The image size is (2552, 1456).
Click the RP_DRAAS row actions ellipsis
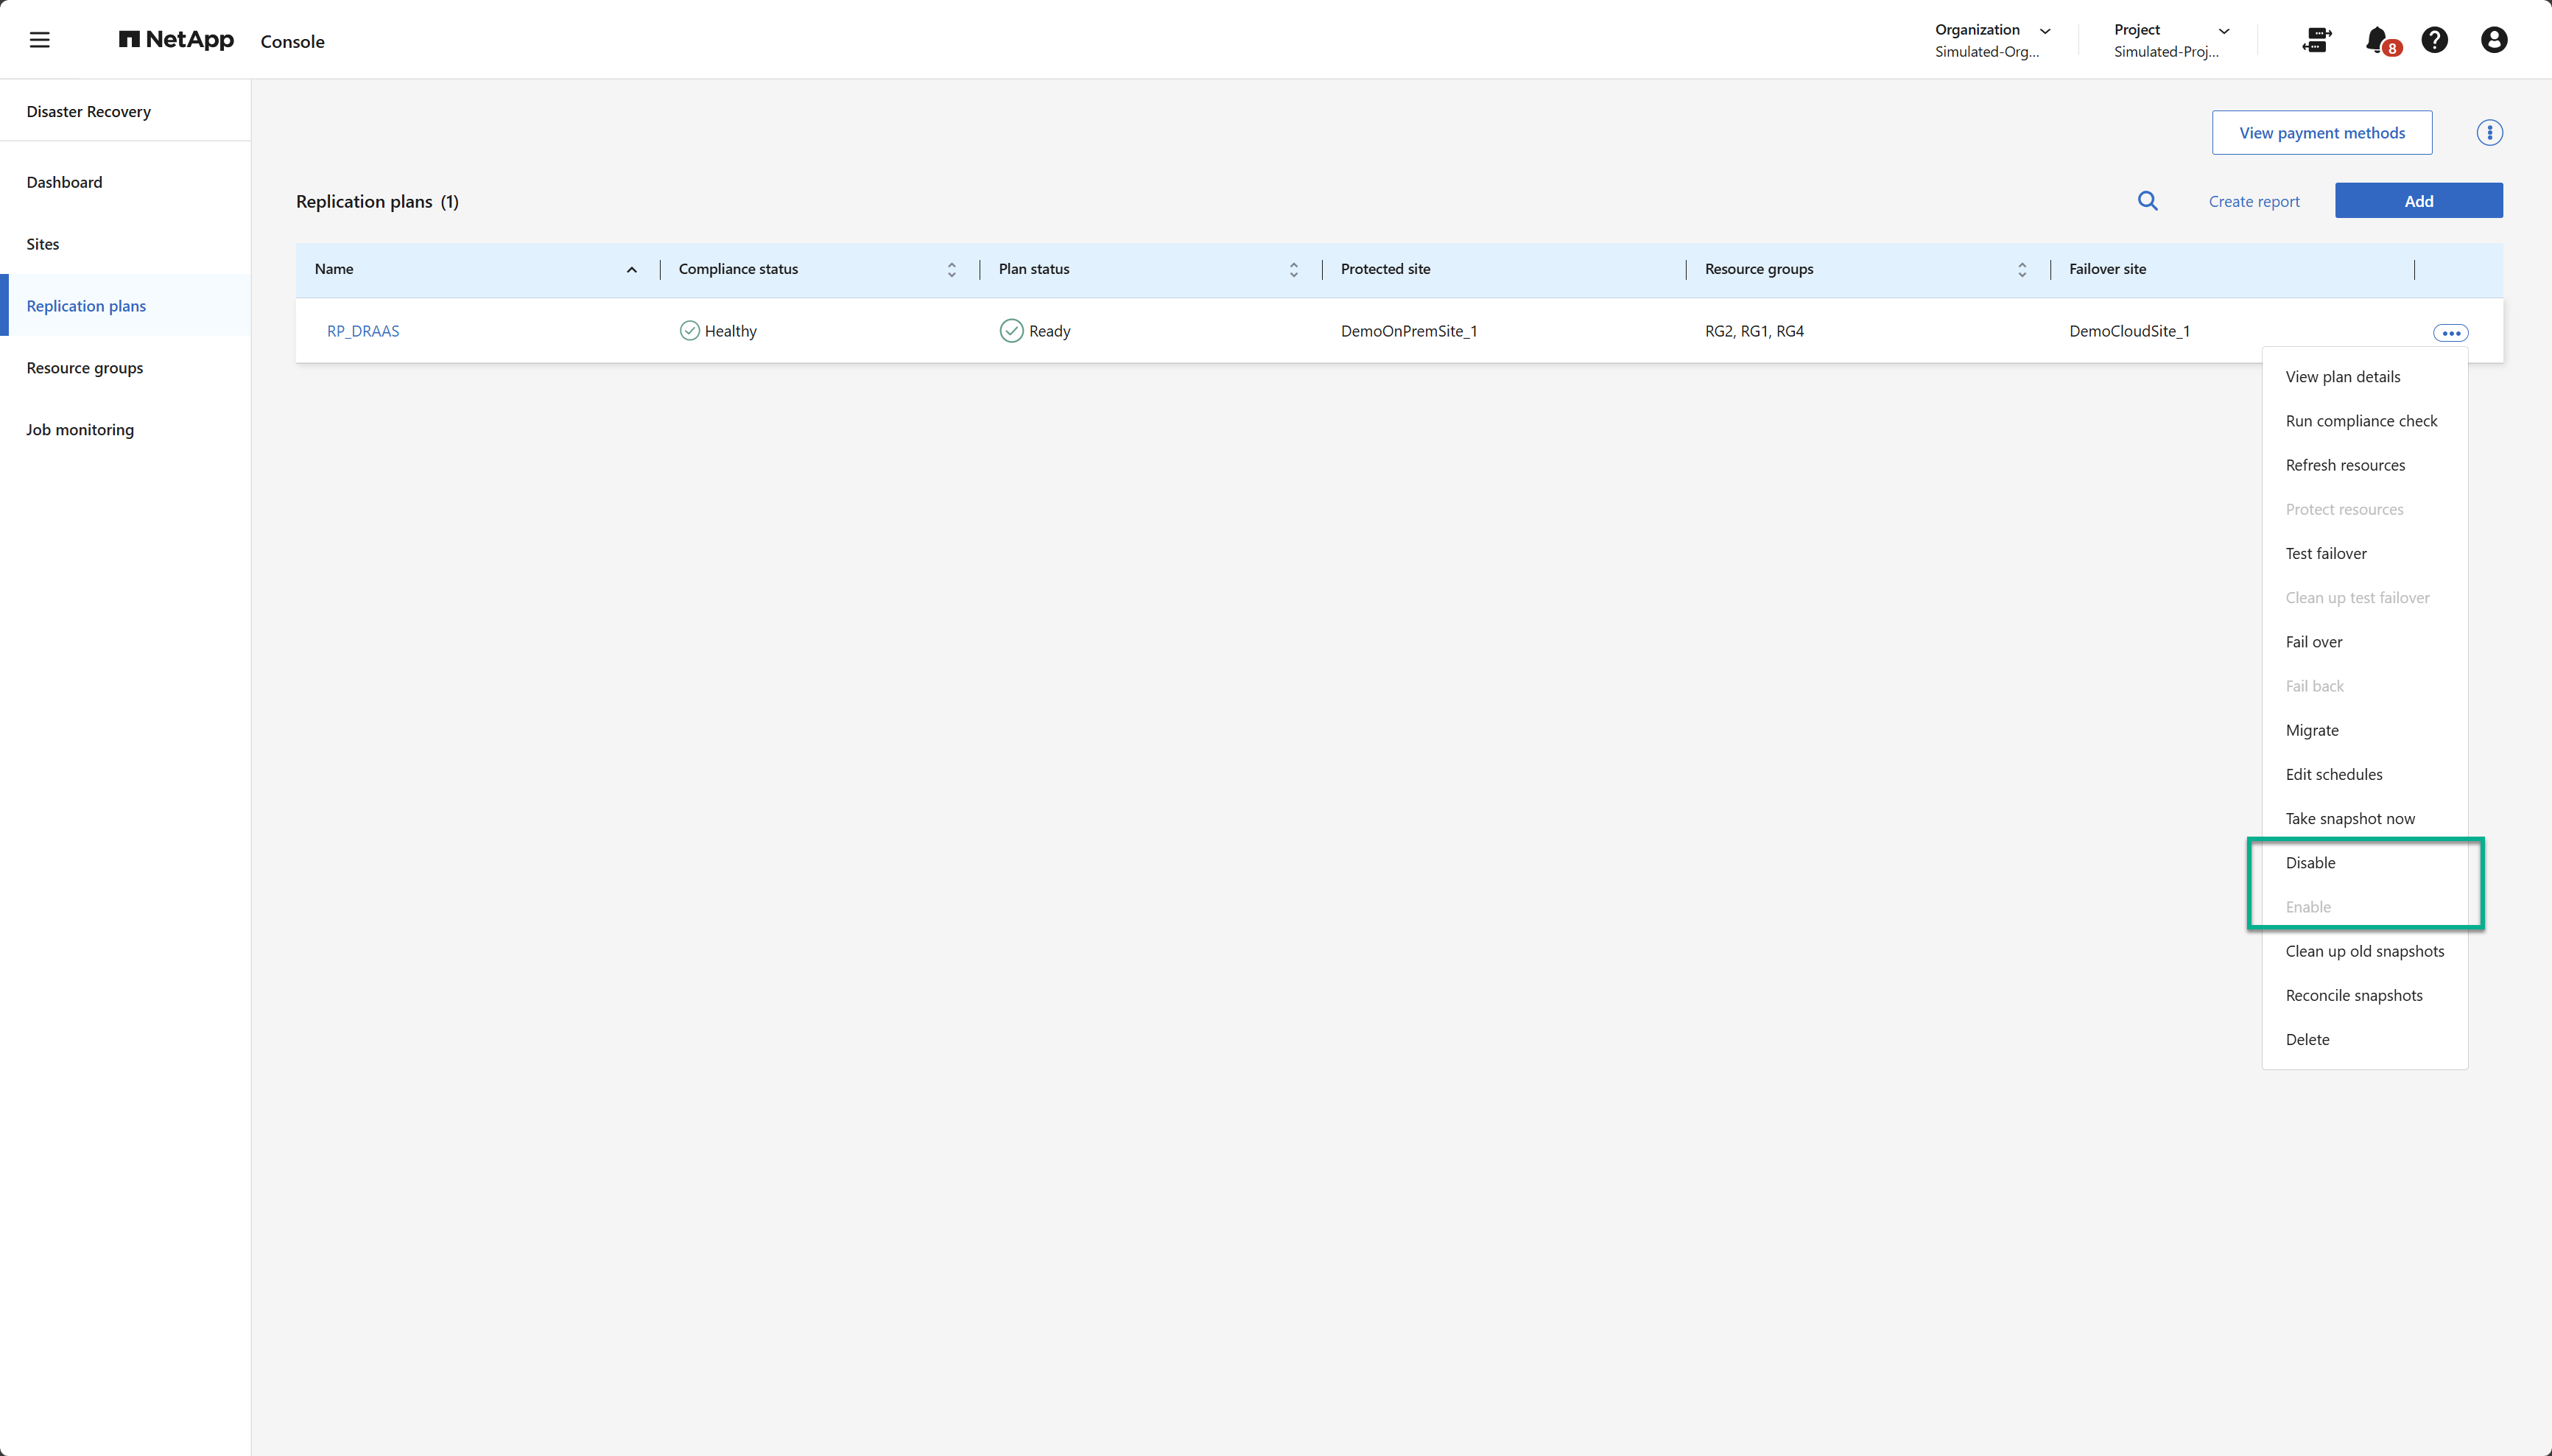pyautogui.click(x=2450, y=333)
